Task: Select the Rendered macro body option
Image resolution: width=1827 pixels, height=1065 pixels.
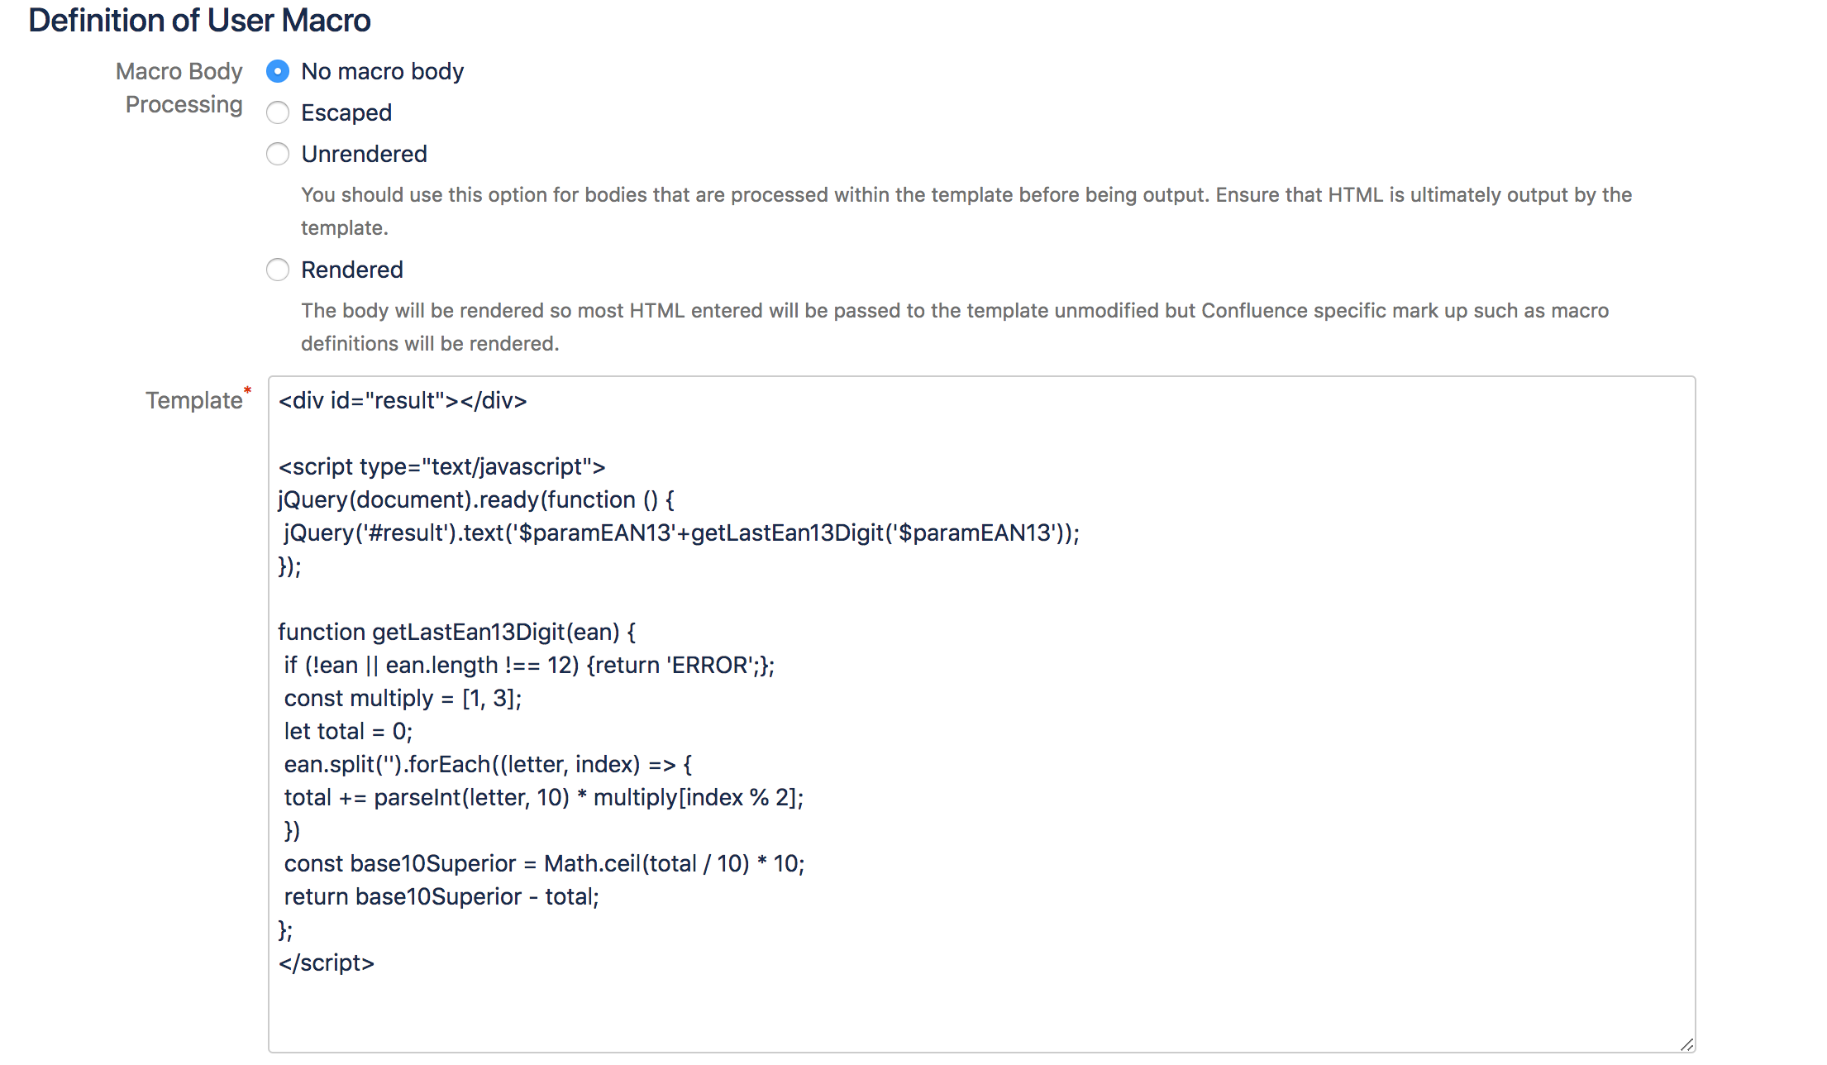Action: tap(278, 270)
